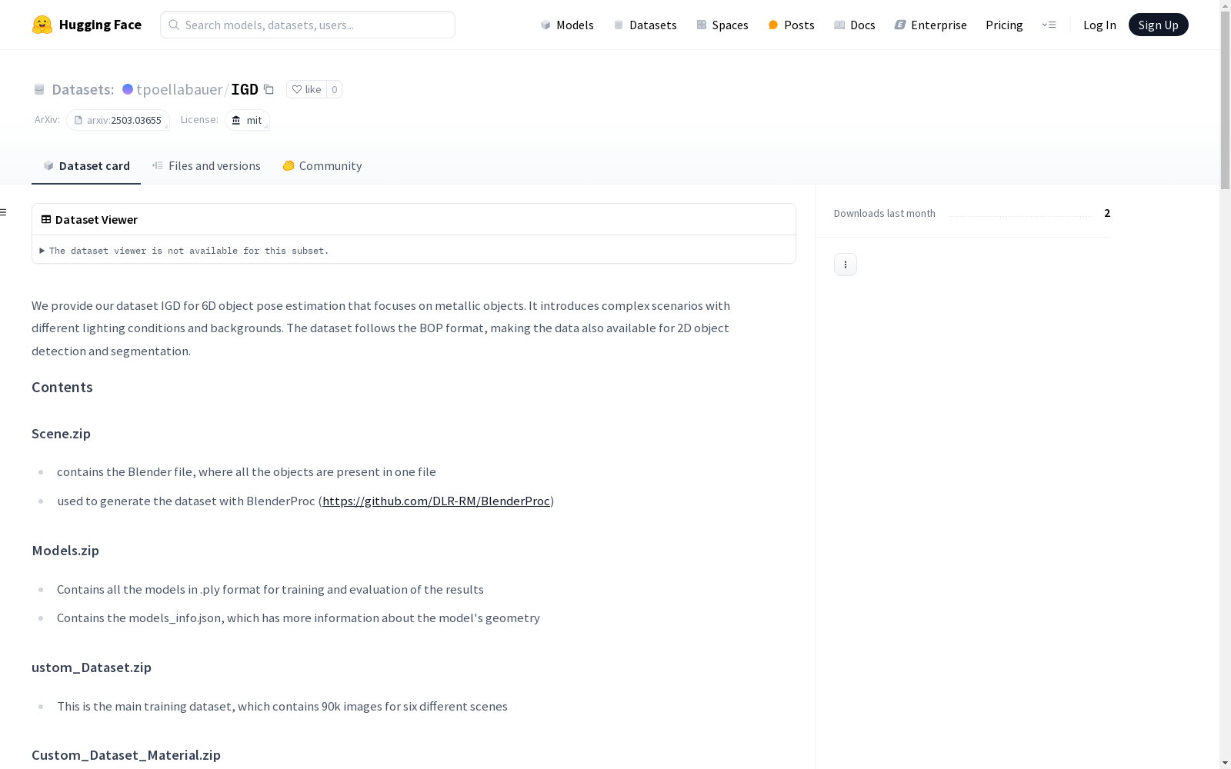Click the Hugging Face brand text
1231x769 pixels.
100,25
